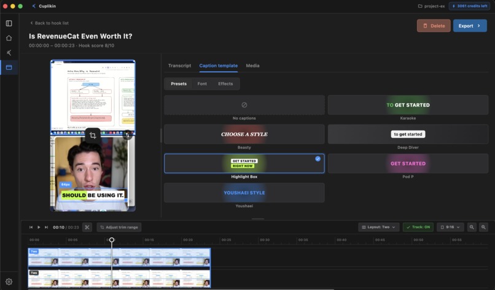Click the scissors split tool in timeline
The width and height of the screenshot is (495, 290).
[87, 227]
